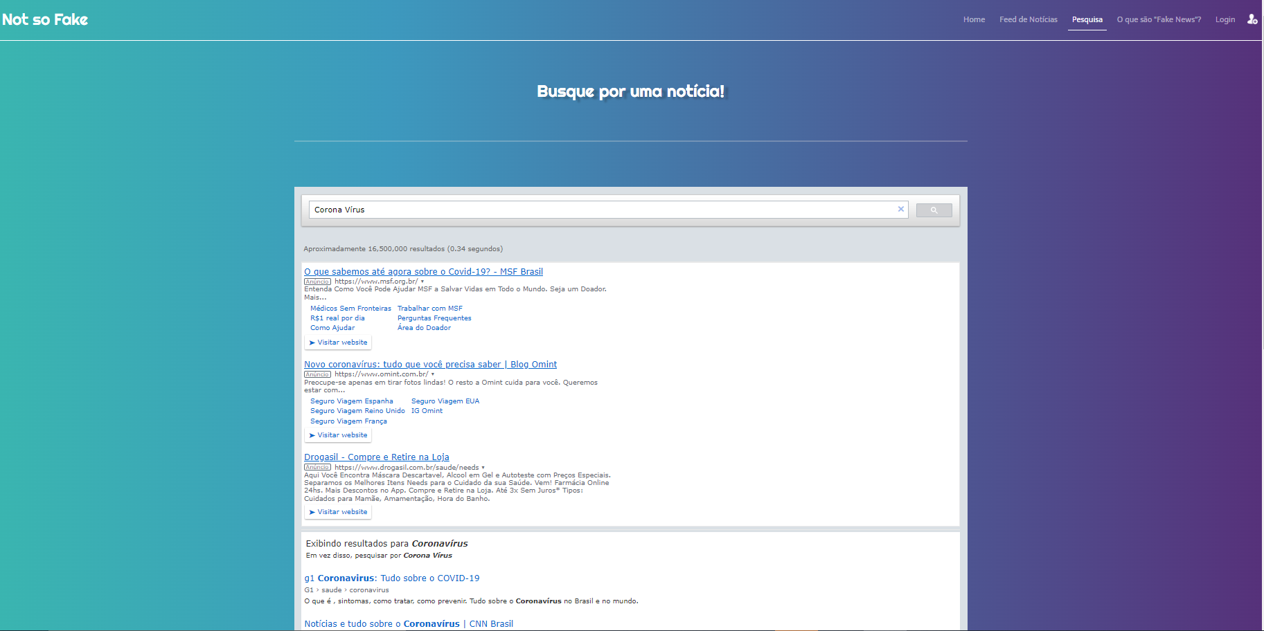Clear the search box with the X icon
The width and height of the screenshot is (1264, 631).
[901, 209]
